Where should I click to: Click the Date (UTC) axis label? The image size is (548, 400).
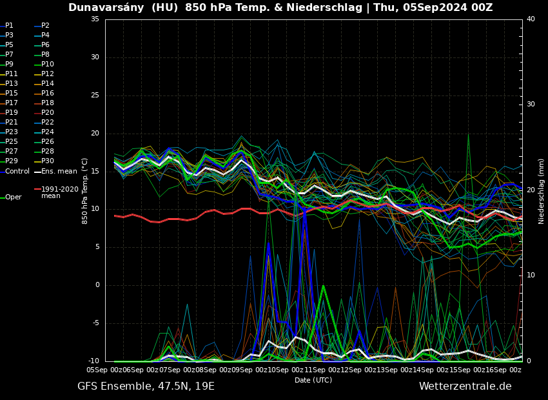point(313,380)
